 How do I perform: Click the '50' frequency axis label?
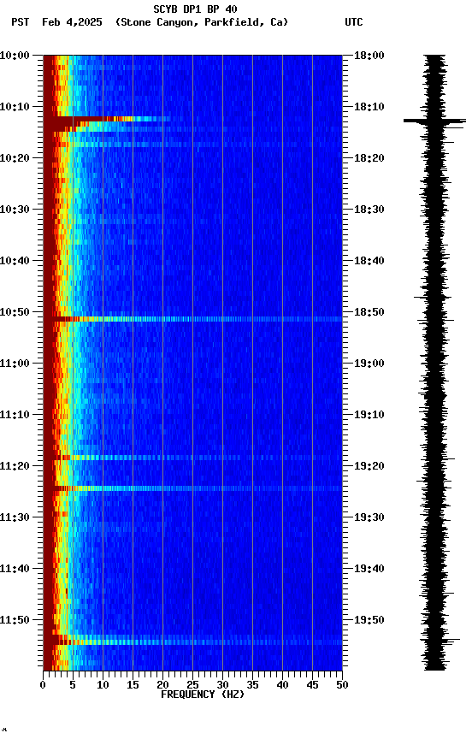pos(342,685)
